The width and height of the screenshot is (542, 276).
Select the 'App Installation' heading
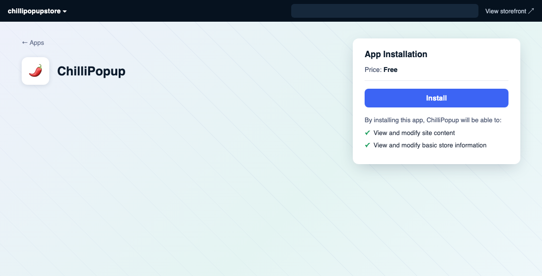tap(396, 54)
